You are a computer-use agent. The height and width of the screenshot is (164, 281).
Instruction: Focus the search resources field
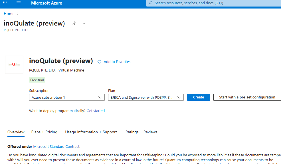214,3
